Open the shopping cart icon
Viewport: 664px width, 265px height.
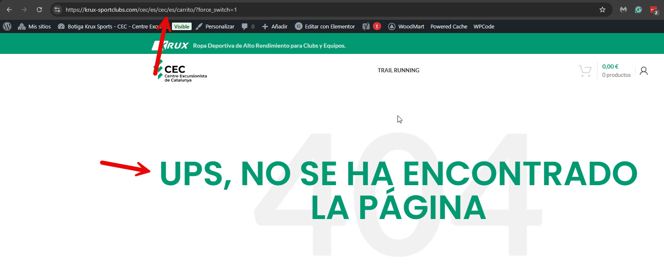[x=585, y=71]
